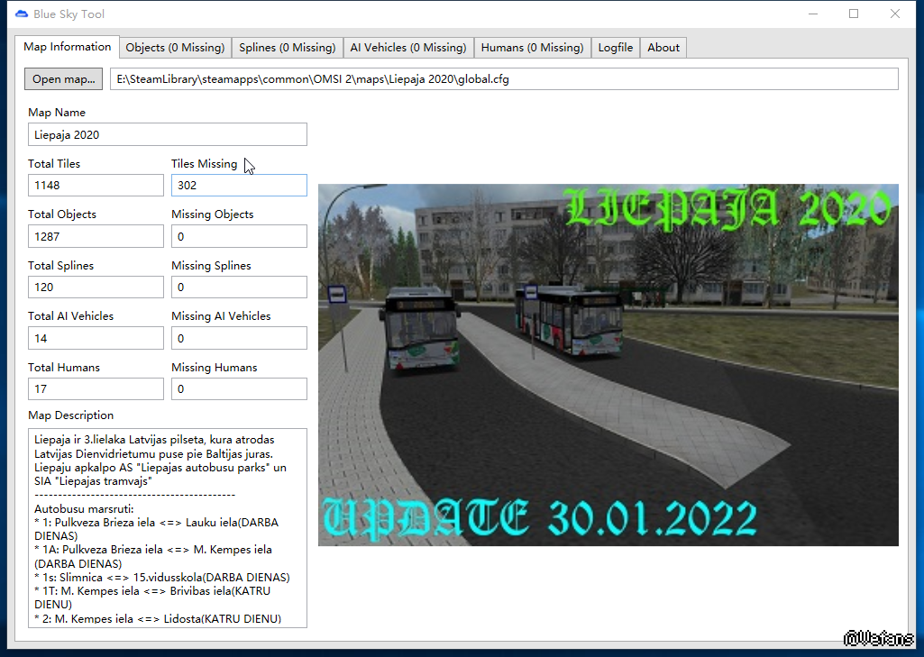Viewport: 924px width, 657px height.
Task: Click the global.cfg file path field
Action: tap(504, 79)
